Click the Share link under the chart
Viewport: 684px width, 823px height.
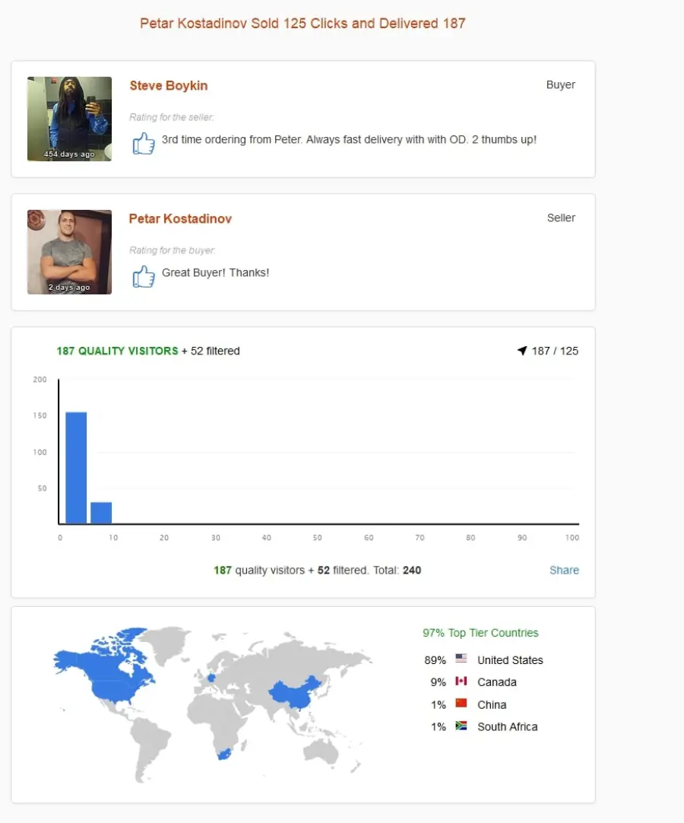pyautogui.click(x=565, y=570)
